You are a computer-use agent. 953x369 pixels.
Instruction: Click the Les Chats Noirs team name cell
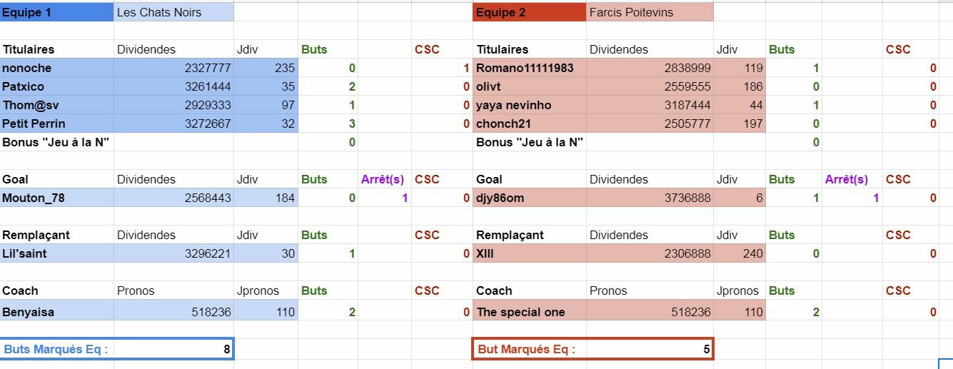click(173, 12)
